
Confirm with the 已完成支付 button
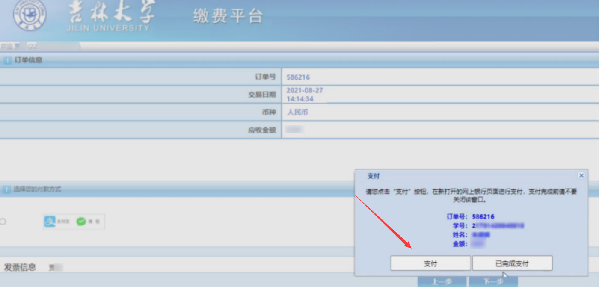pos(512,263)
